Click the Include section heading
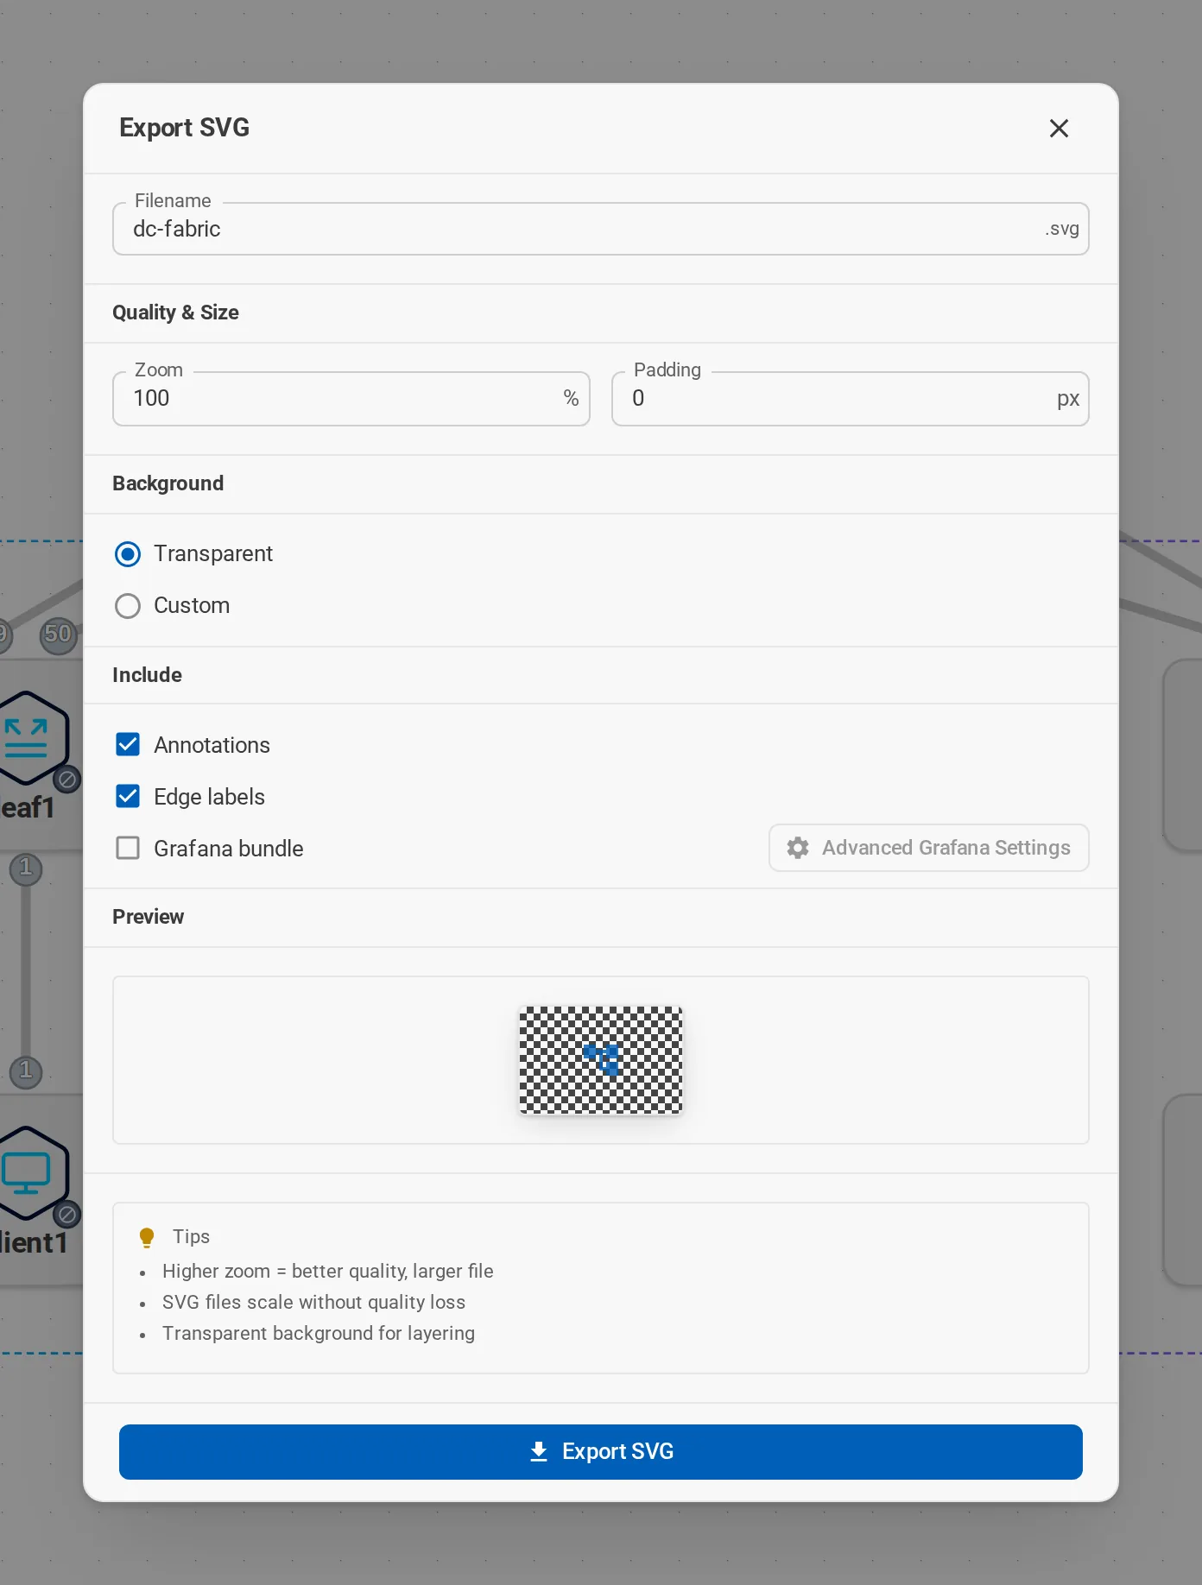The image size is (1202, 1585). tap(147, 675)
